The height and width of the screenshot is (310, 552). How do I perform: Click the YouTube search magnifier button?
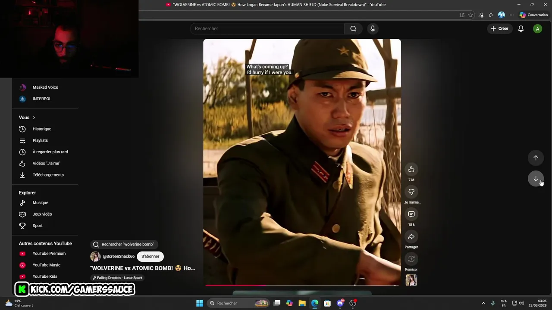pos(353,28)
